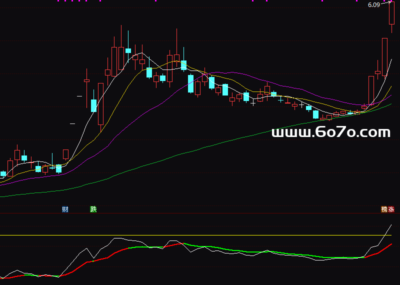The height and width of the screenshot is (285, 400).
Task: Select the yellow horizontal line in indicator pane
Action: (x=195, y=235)
